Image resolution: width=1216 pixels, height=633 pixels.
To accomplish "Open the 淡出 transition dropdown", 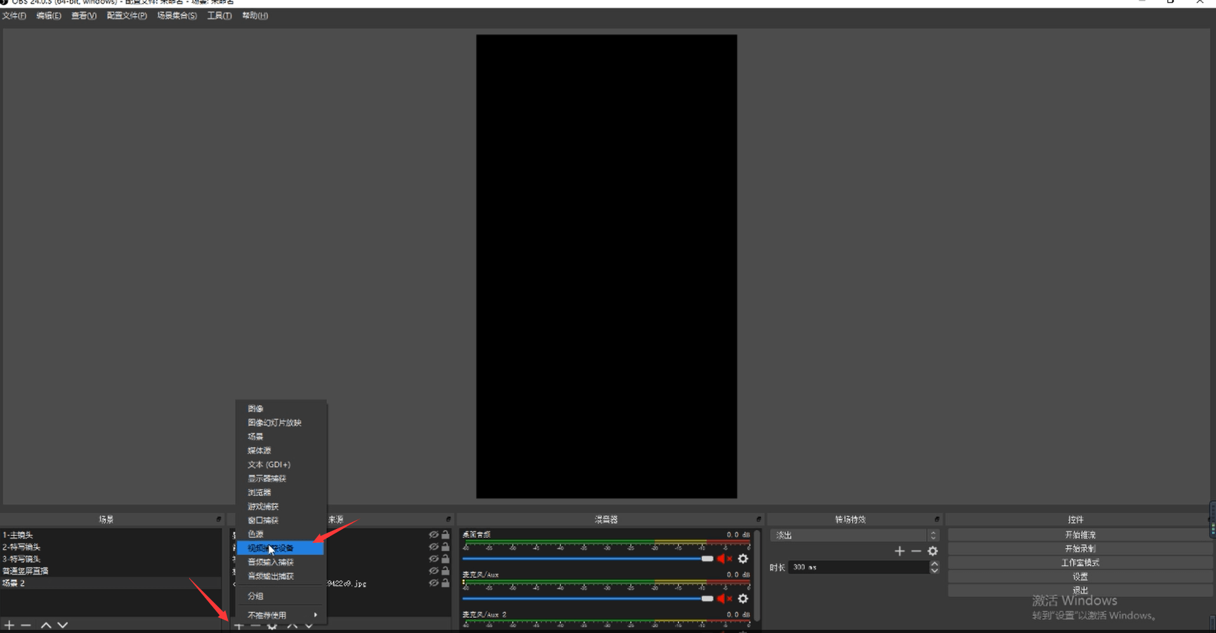I will (x=854, y=535).
